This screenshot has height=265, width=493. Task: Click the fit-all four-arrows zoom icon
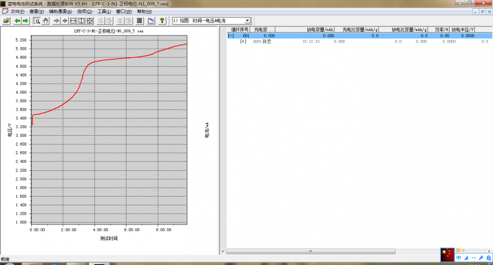[90, 21]
